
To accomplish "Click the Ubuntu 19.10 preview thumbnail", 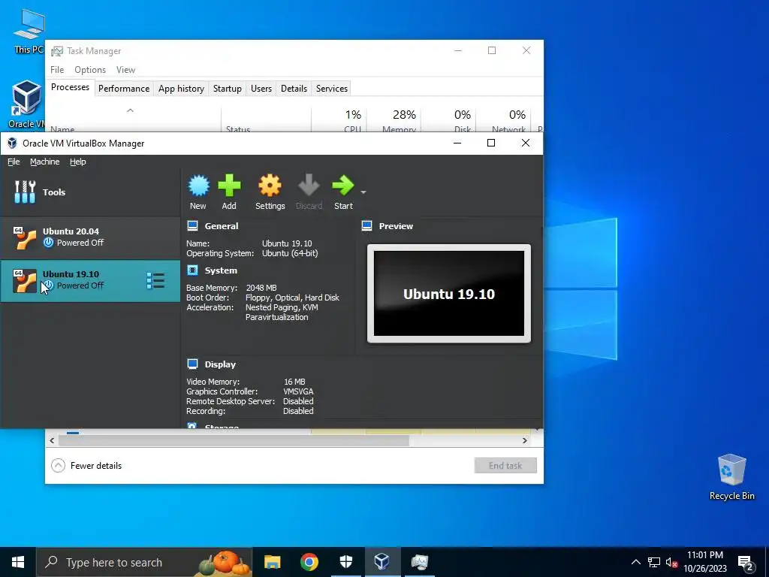I will pos(449,294).
